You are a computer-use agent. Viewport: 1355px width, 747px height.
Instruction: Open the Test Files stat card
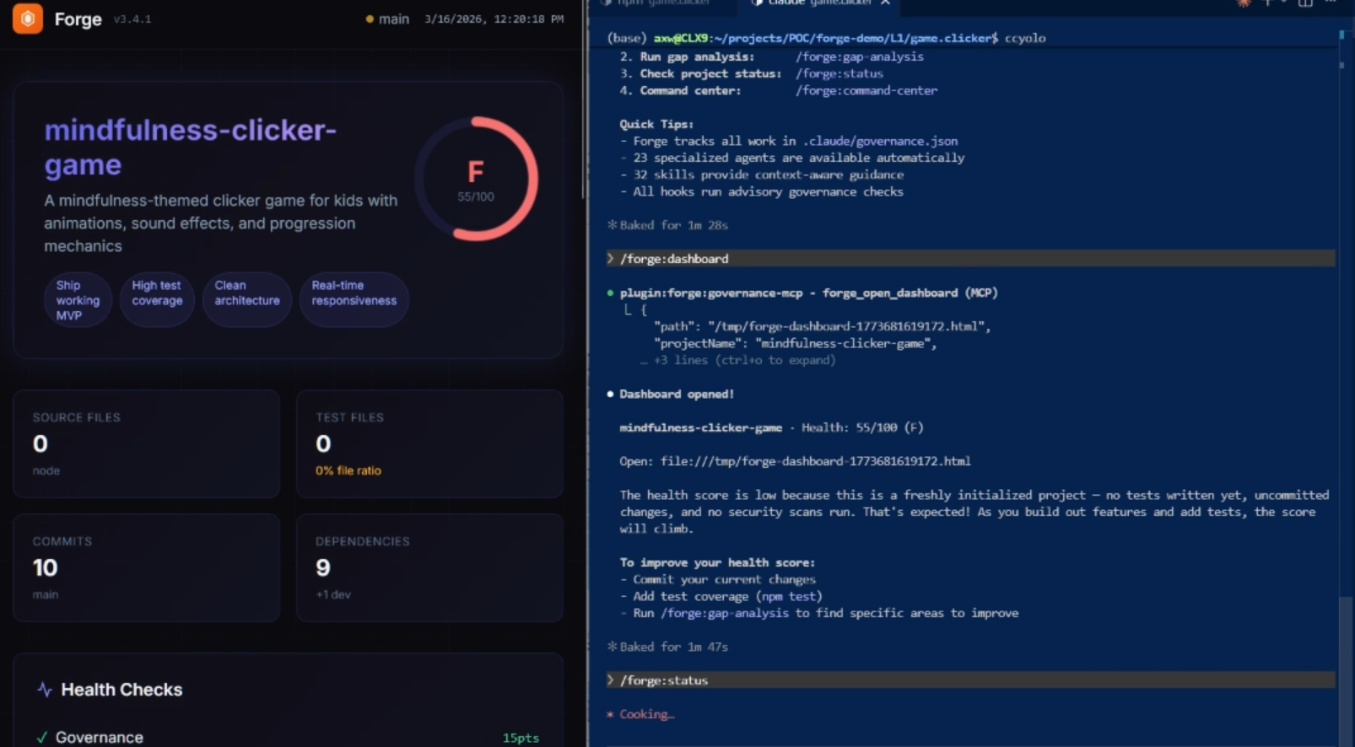click(x=429, y=443)
